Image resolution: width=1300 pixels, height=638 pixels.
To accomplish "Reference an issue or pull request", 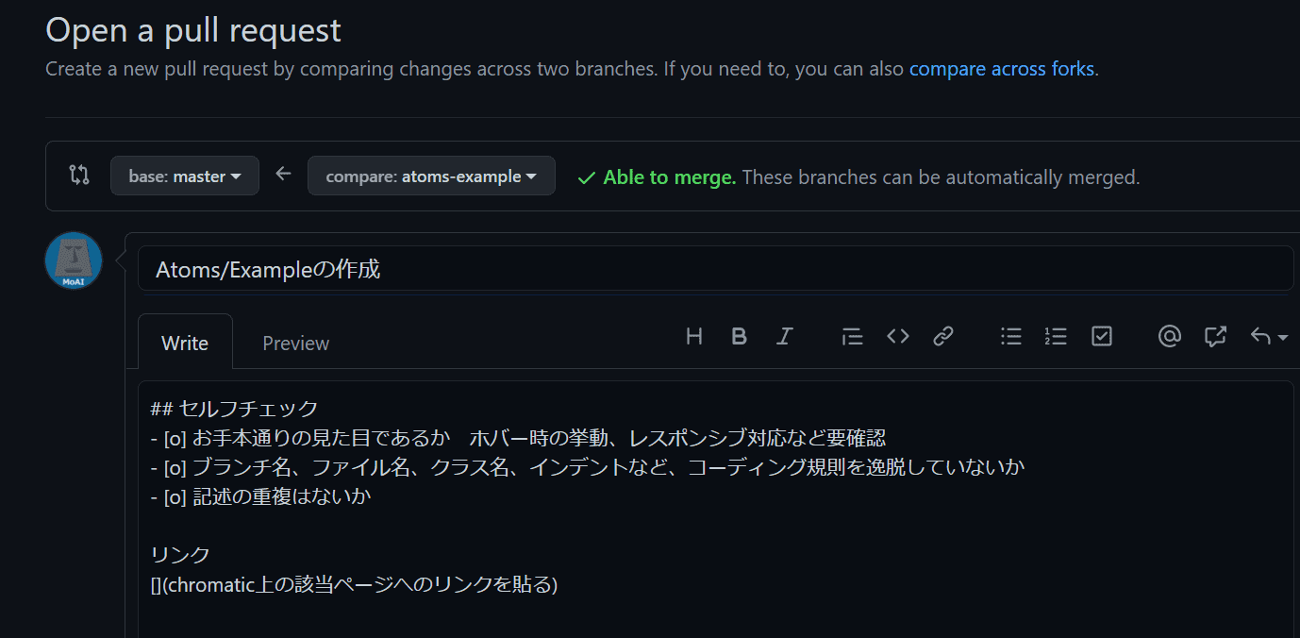I will tap(1215, 336).
